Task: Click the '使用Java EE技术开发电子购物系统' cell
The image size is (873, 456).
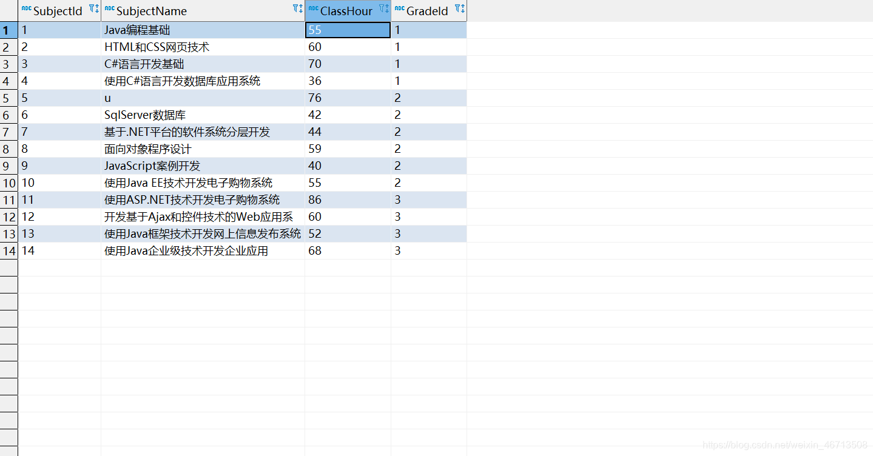Action: (x=203, y=183)
